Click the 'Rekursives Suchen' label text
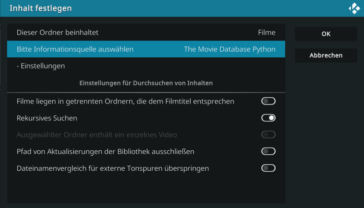364x208 pixels. 47,118
